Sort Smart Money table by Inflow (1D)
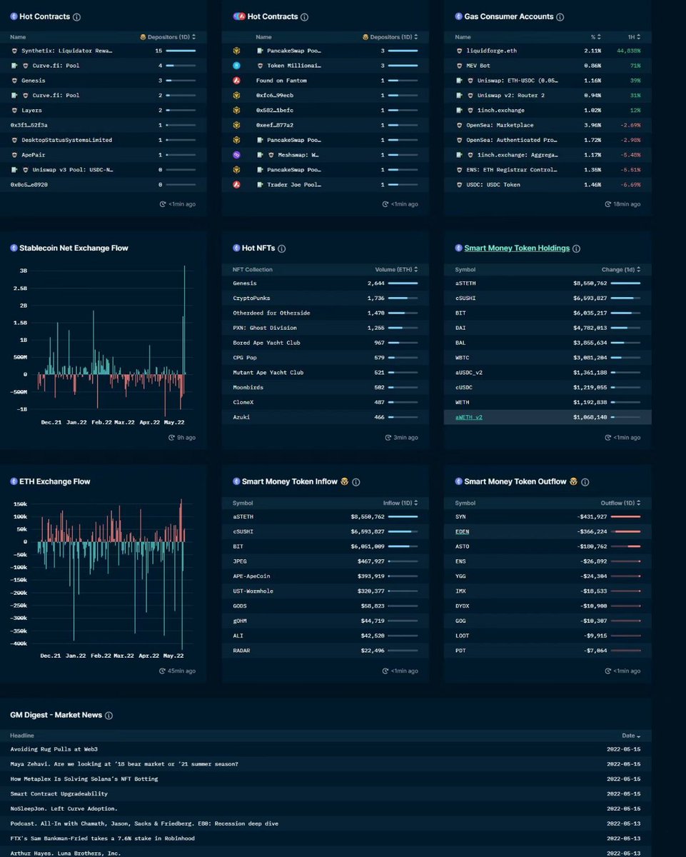 [x=400, y=503]
